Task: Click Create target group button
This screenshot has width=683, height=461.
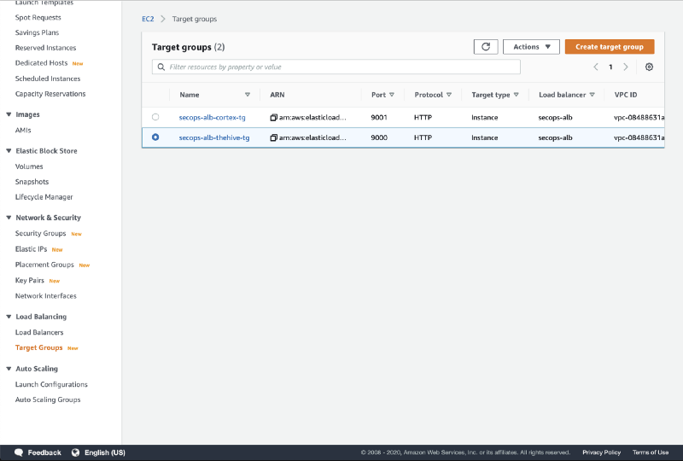Action: coord(610,47)
